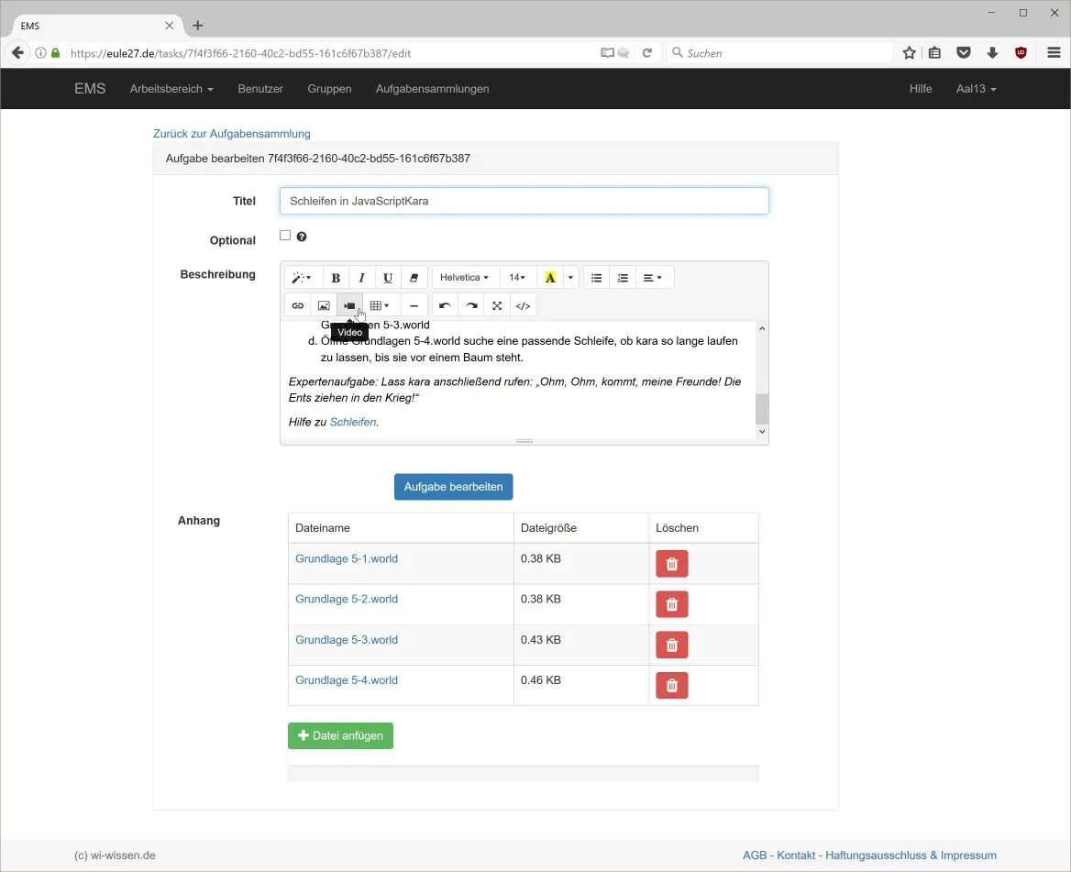This screenshot has width=1071, height=872.
Task: Apply italic formatting
Action: tap(362, 278)
